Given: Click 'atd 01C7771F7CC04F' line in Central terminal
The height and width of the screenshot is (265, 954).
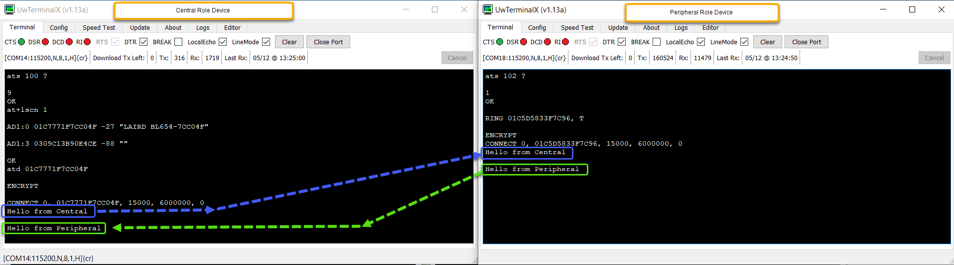Looking at the screenshot, I should [x=47, y=169].
